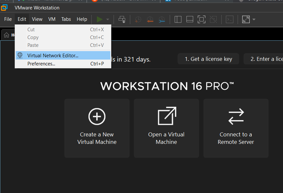283x193 pixels.
Task: Click the VMware Workstation logo icon
Action: point(4,7)
